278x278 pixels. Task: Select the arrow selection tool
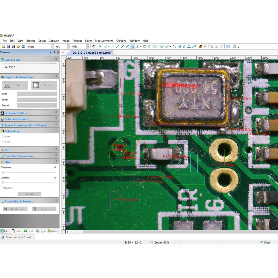point(100,46)
